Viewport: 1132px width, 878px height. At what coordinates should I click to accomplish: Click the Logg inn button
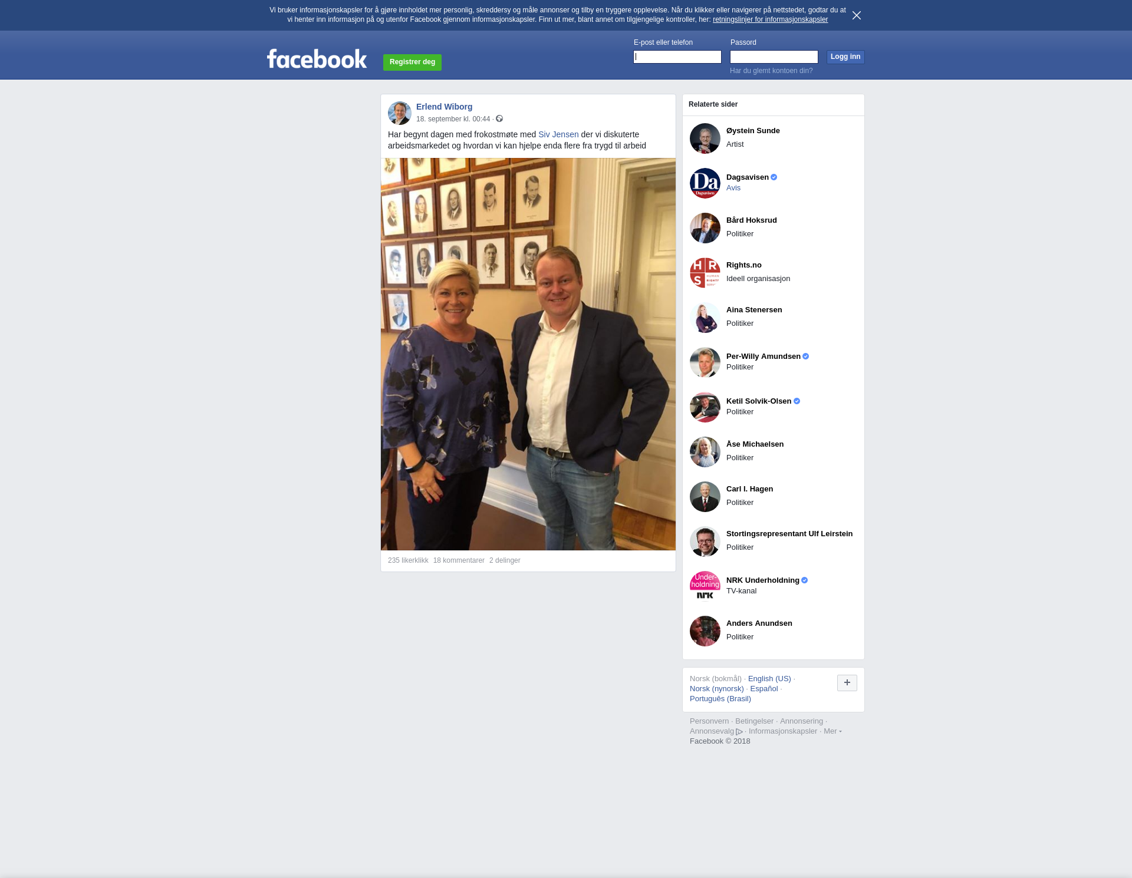coord(845,57)
